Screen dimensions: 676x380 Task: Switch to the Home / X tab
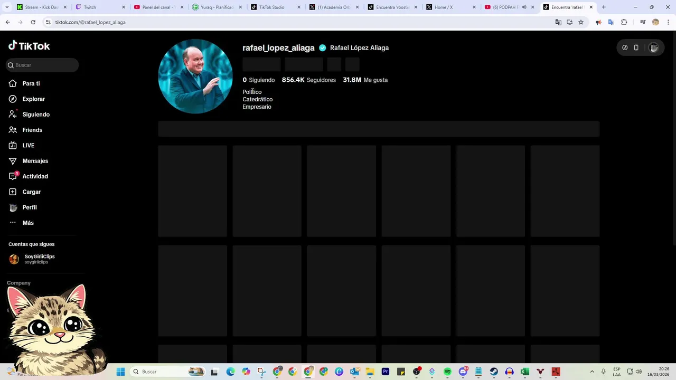(450, 7)
